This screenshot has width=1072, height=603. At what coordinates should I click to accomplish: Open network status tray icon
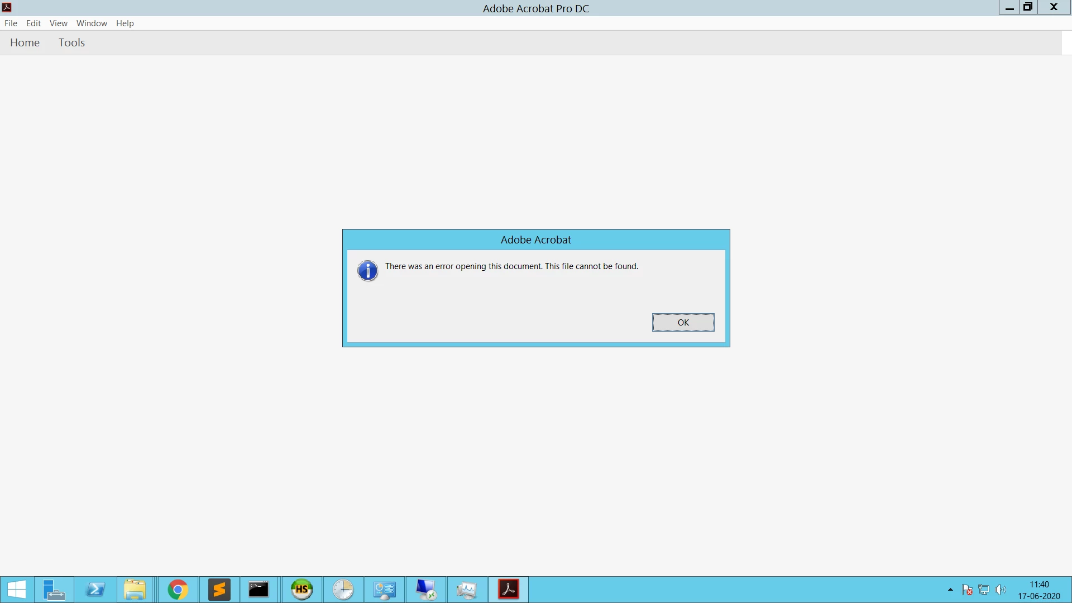(984, 590)
